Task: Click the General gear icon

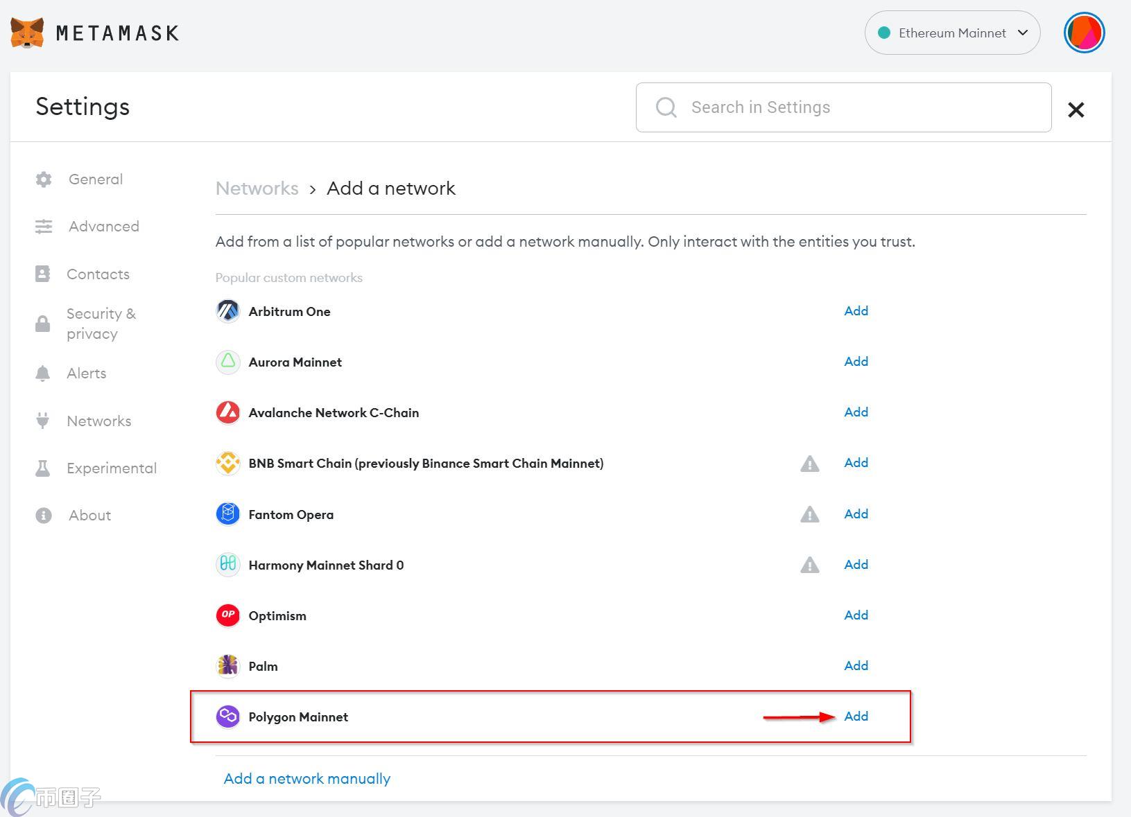Action: (x=44, y=179)
